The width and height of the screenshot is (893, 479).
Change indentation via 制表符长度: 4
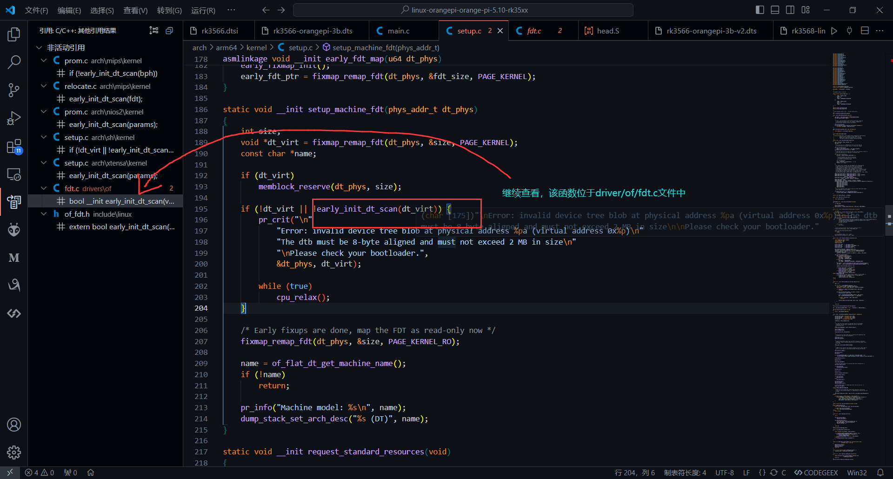click(x=685, y=472)
